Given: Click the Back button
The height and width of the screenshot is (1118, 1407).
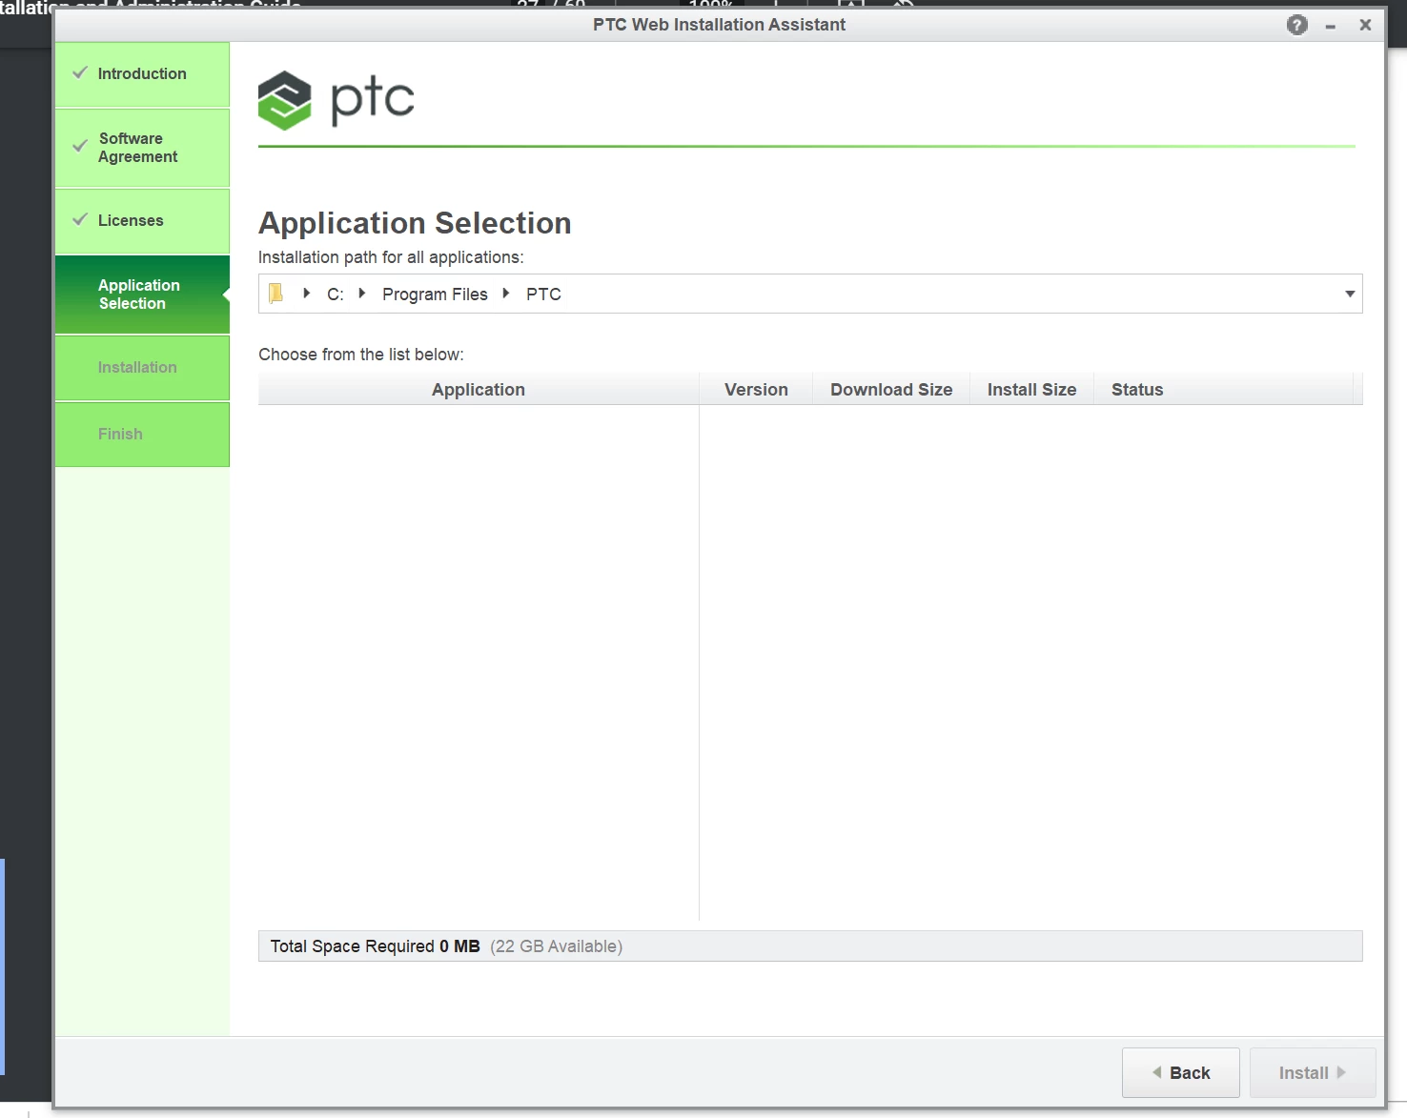Looking at the screenshot, I should coord(1180,1073).
